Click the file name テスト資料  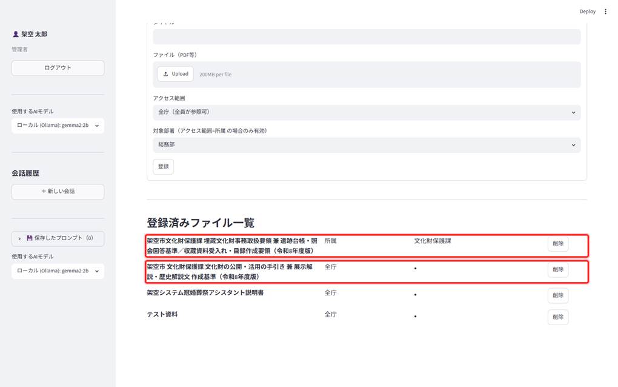tap(162, 314)
